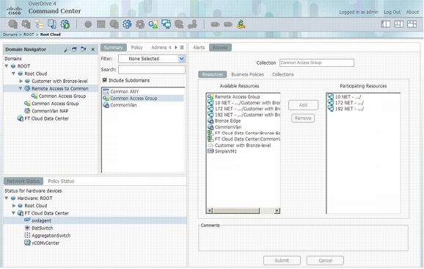Choose the three-pane layout icon at top right
The height and width of the screenshot is (269, 424).
tap(399, 24)
